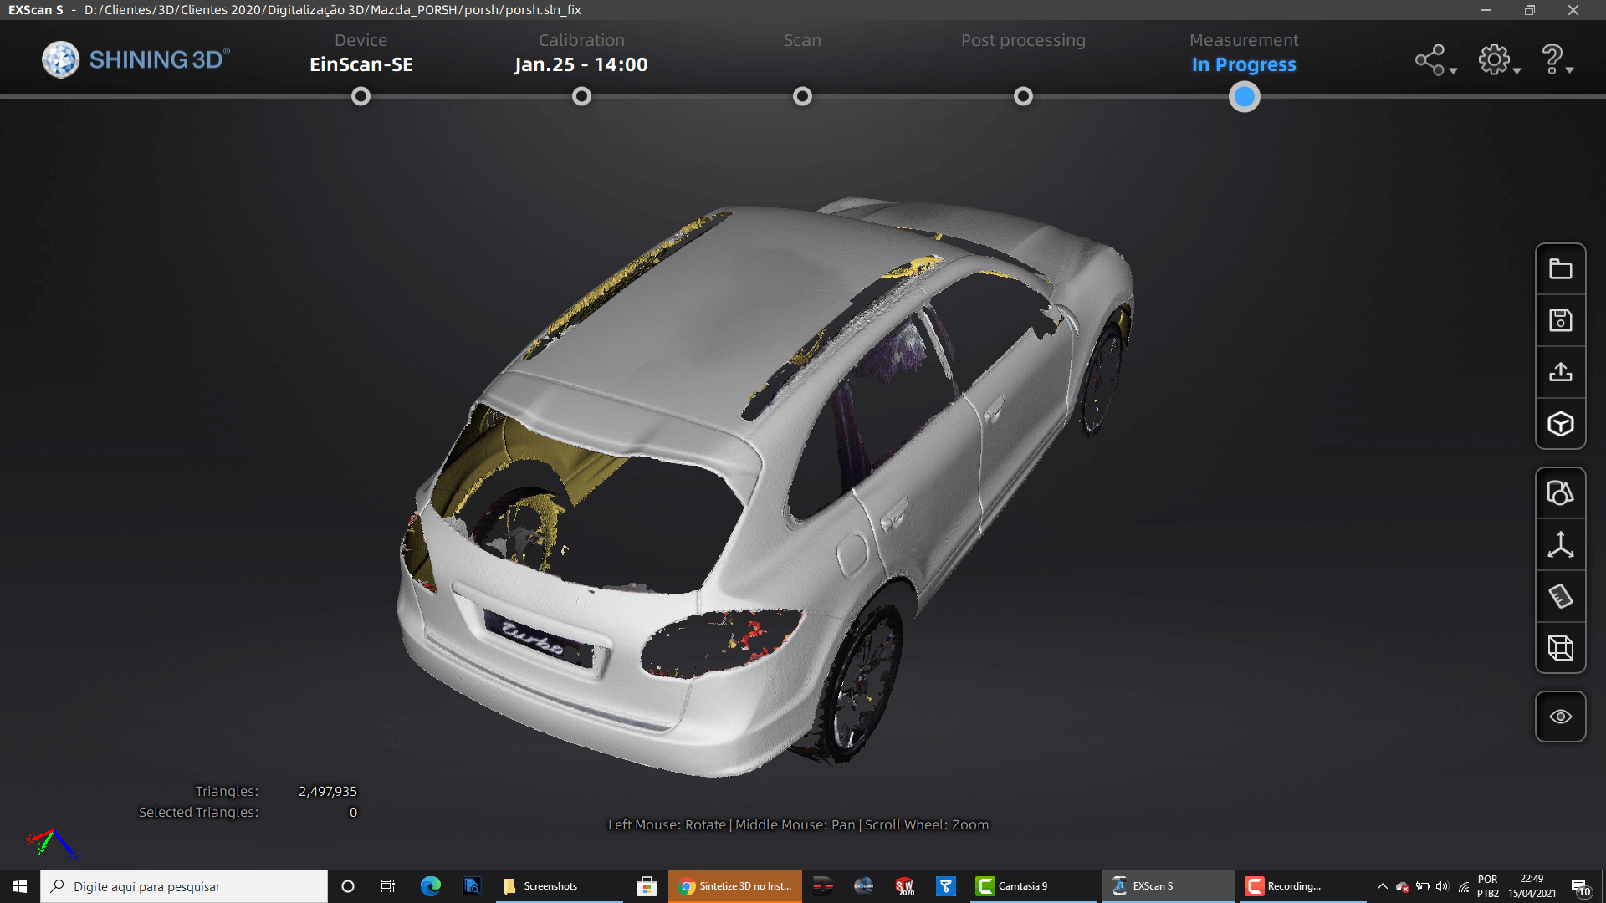Screen dimensions: 1606x903
Task: Open Cortana circle icon on taskbar
Action: click(x=348, y=886)
